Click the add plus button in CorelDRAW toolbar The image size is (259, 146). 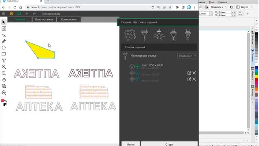coord(247,14)
